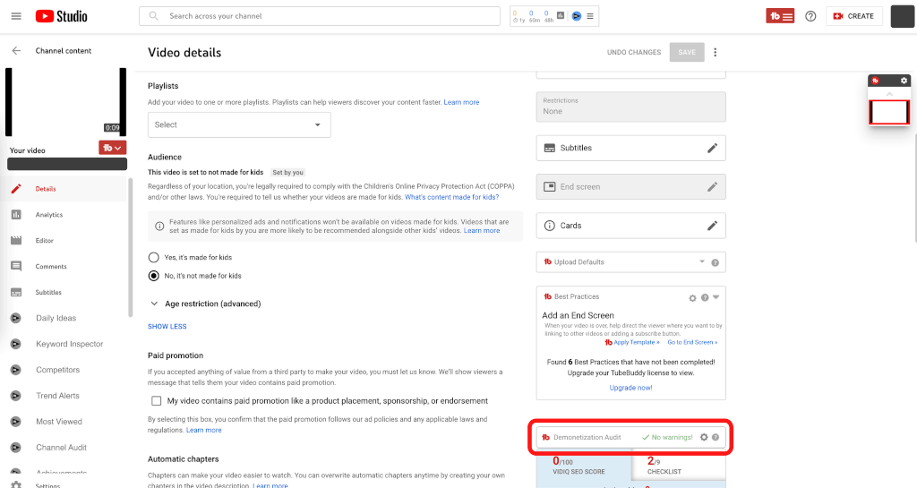Image resolution: width=917 pixels, height=488 pixels.
Task: Click the Subtitles pencil edit icon
Action: pos(712,148)
